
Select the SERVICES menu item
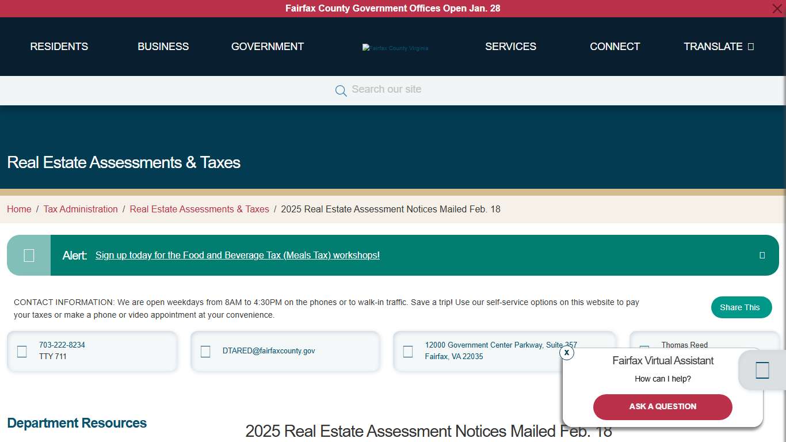[x=510, y=47]
